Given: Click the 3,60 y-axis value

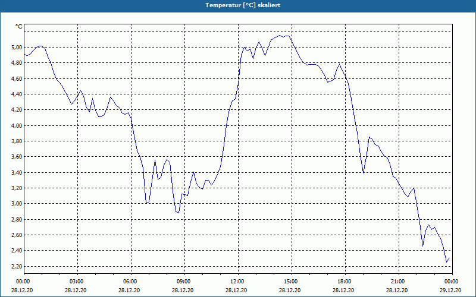Looking at the screenshot, I should pyautogui.click(x=17, y=157).
